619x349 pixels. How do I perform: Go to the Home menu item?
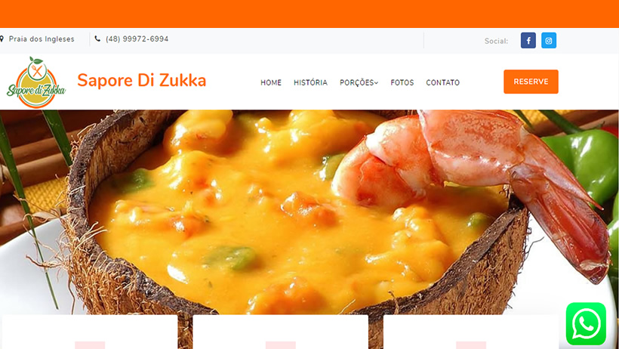pyautogui.click(x=271, y=82)
